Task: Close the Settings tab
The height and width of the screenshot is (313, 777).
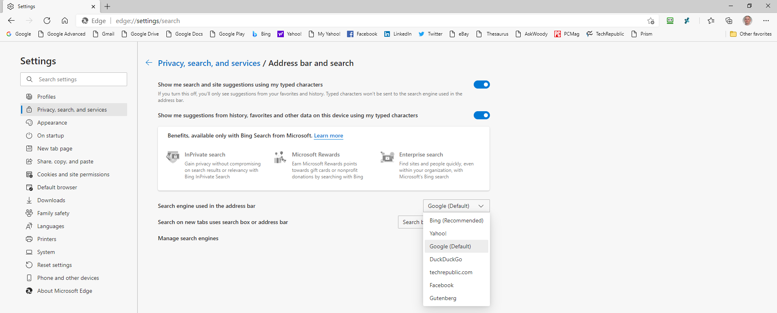Action: coord(93,6)
